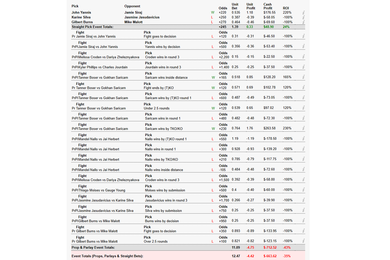This screenshot has width=390, height=260.
Task: Click info icon for Nallo (T)KO round 1 at +550
Action: (303, 139)
